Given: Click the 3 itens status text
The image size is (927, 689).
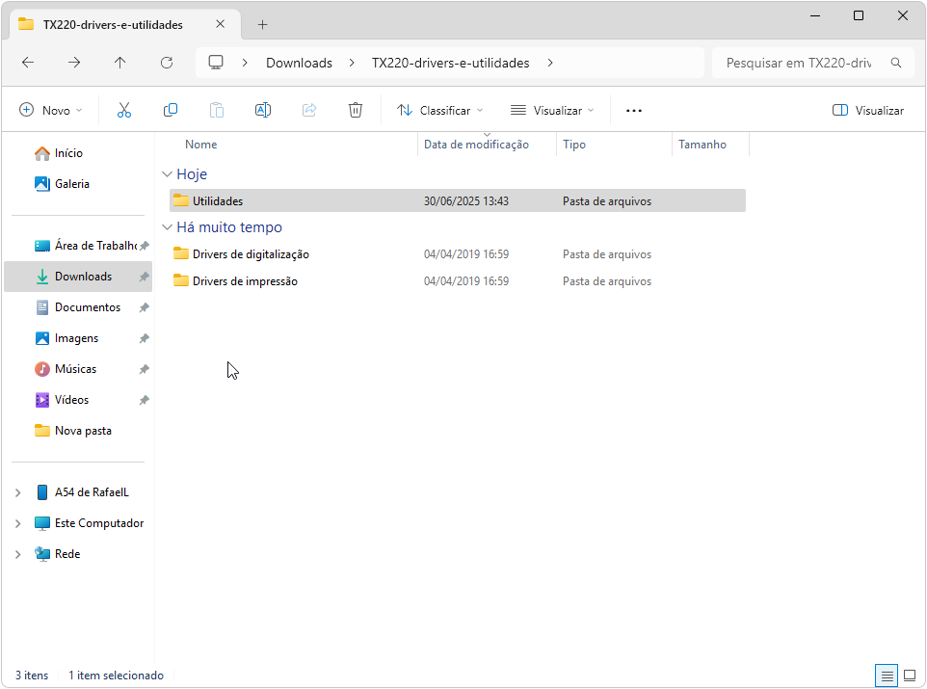Looking at the screenshot, I should tap(32, 676).
